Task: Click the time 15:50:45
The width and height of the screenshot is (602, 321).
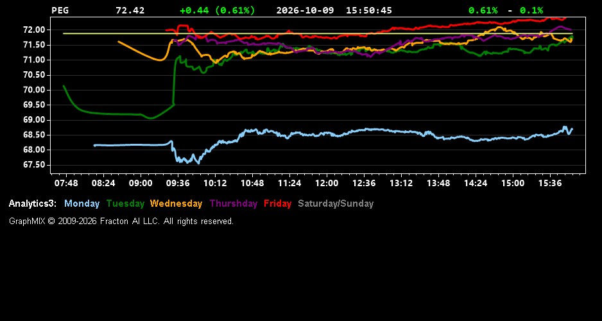Action: tap(369, 10)
